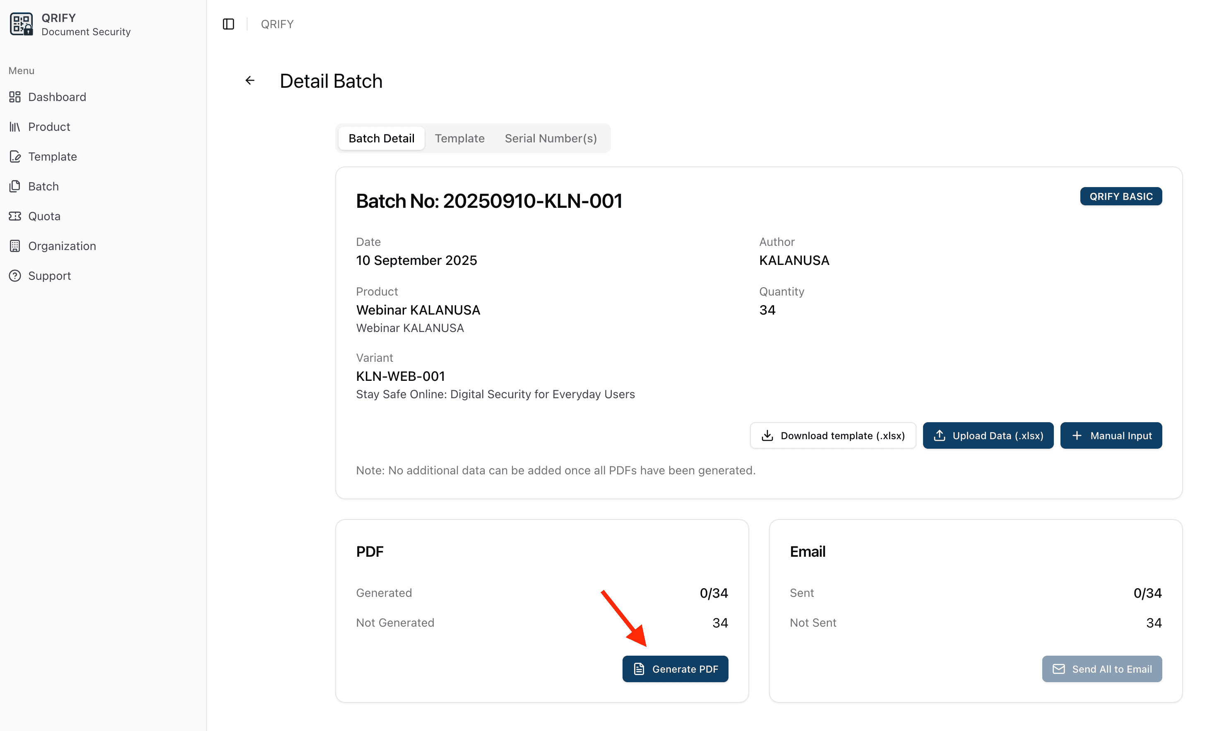Click the QRIFY breadcrumb in header

click(277, 24)
